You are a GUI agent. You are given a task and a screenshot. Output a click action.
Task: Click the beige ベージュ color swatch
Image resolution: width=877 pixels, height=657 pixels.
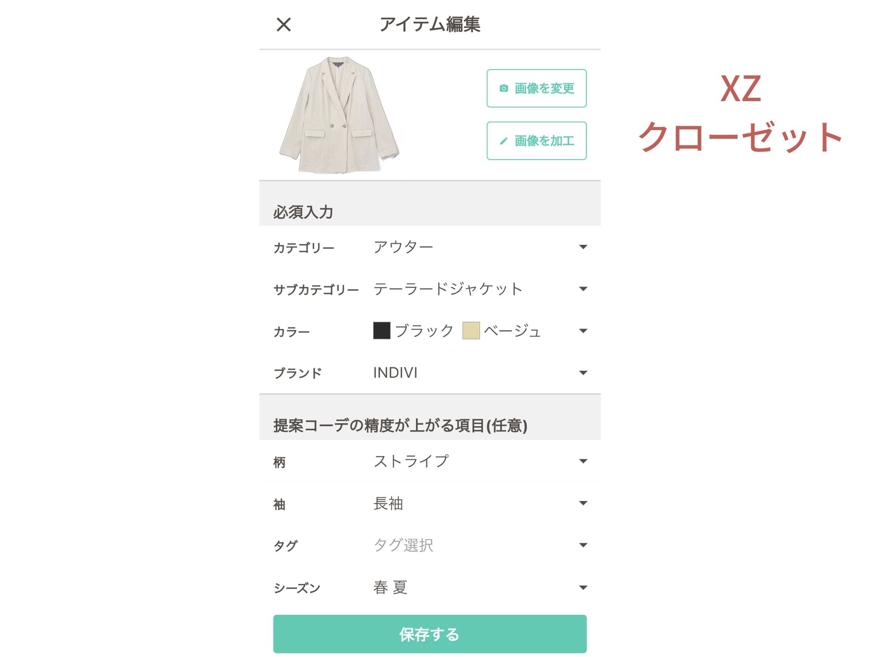(x=471, y=331)
